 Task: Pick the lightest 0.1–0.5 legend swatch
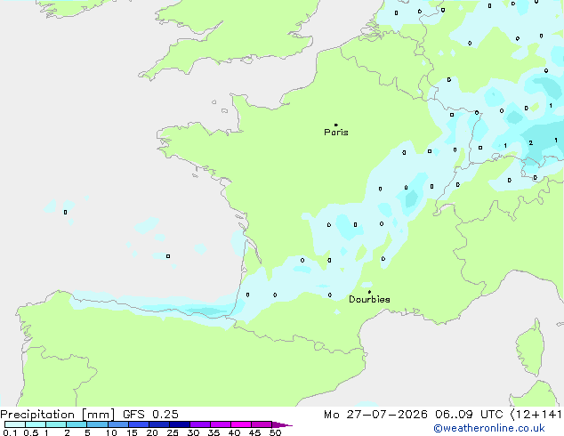tap(15, 424)
